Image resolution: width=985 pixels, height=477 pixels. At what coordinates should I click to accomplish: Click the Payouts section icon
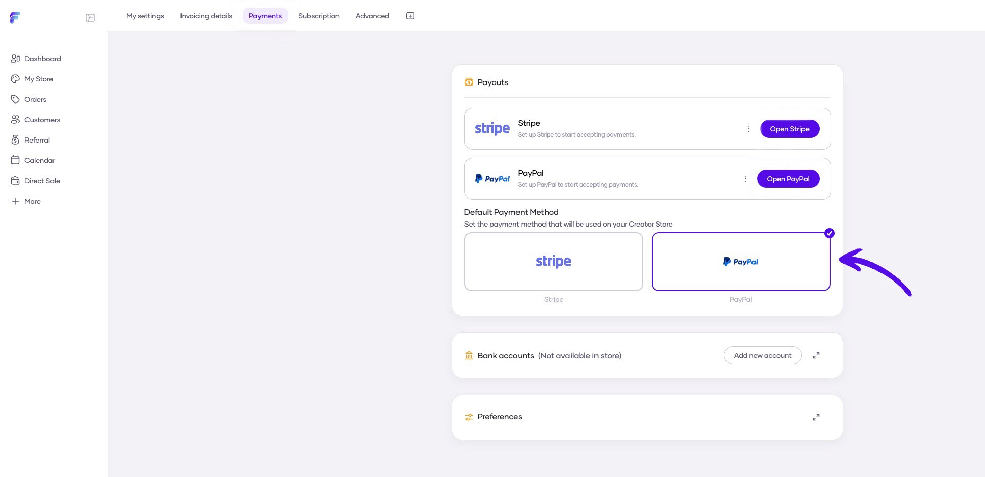(x=469, y=82)
